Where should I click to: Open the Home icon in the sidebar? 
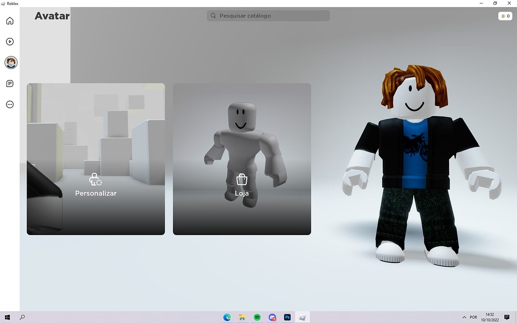(x=9, y=20)
